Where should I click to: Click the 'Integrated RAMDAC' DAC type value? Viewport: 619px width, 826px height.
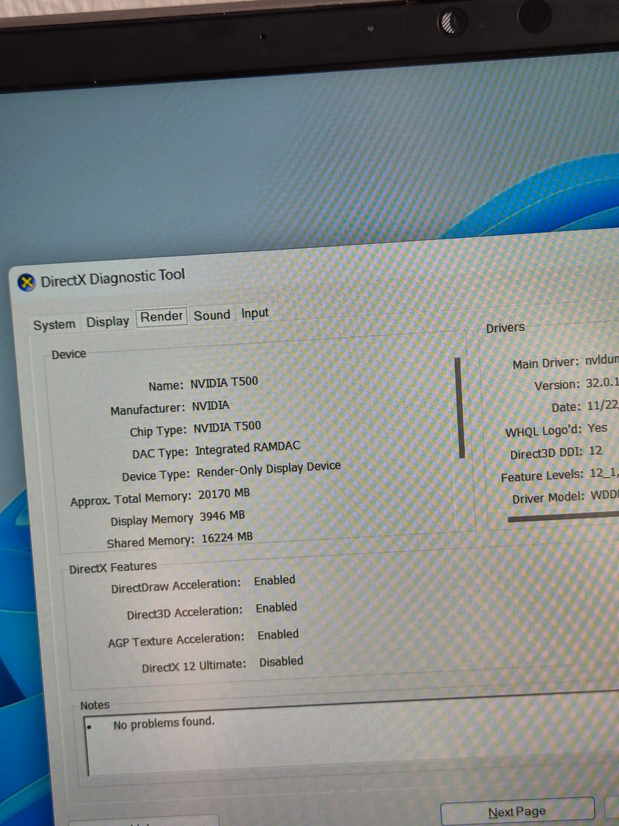click(x=248, y=448)
